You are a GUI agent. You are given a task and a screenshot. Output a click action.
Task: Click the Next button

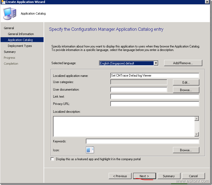click(144, 176)
